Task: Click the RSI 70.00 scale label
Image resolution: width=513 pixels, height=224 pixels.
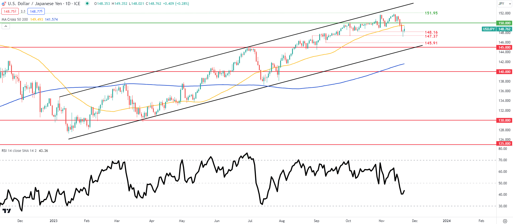Action: [x=503, y=160]
